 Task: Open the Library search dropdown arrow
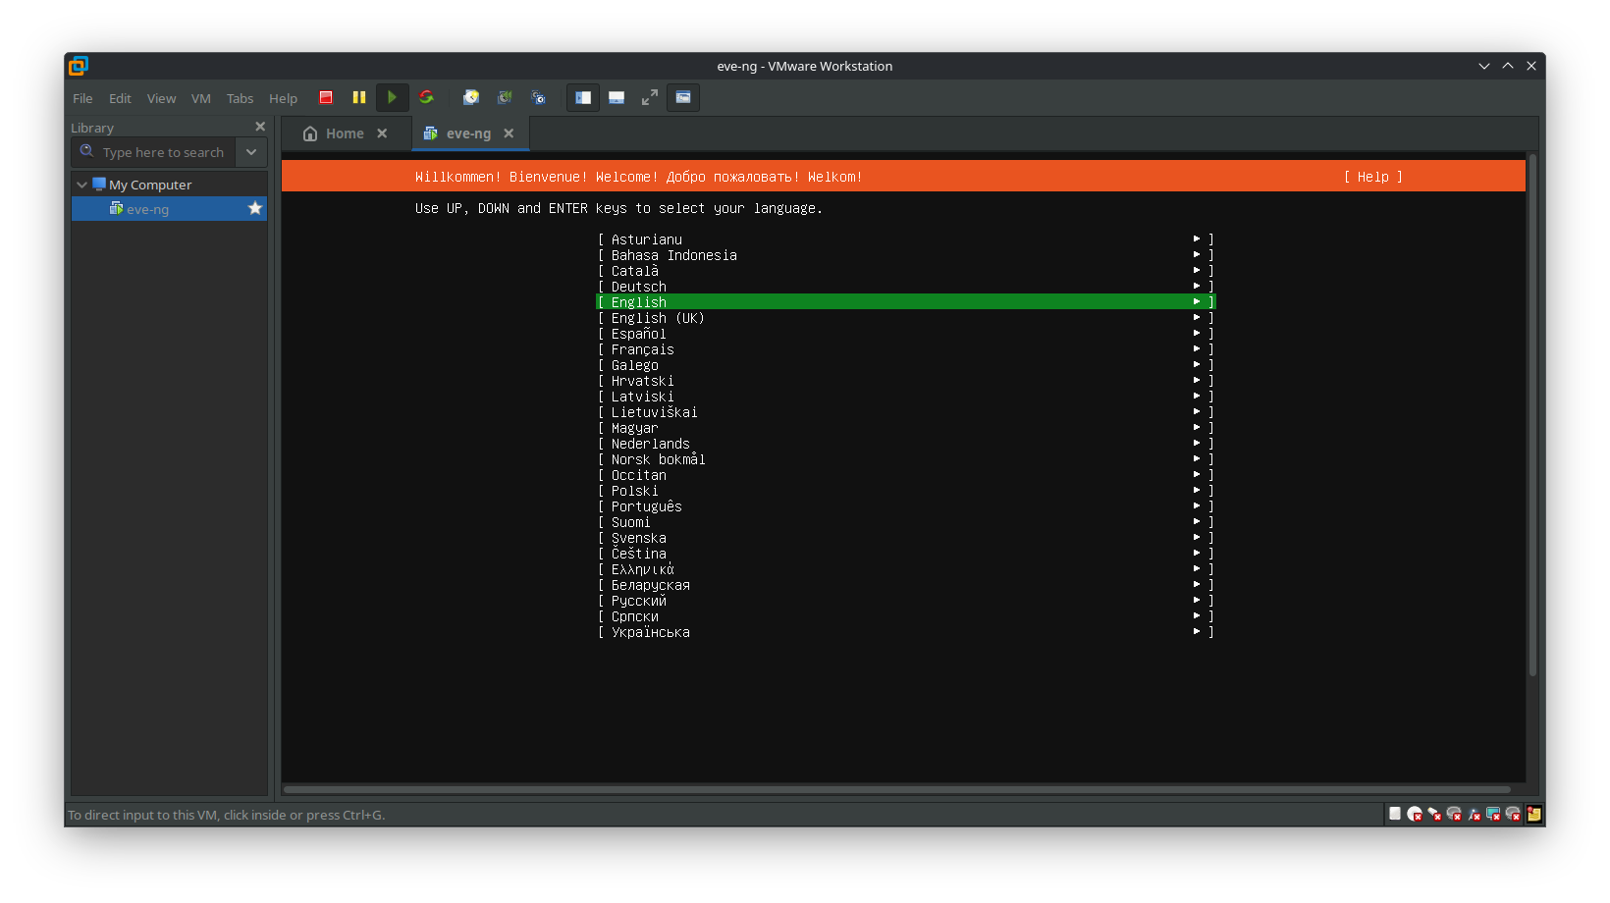coord(251,152)
